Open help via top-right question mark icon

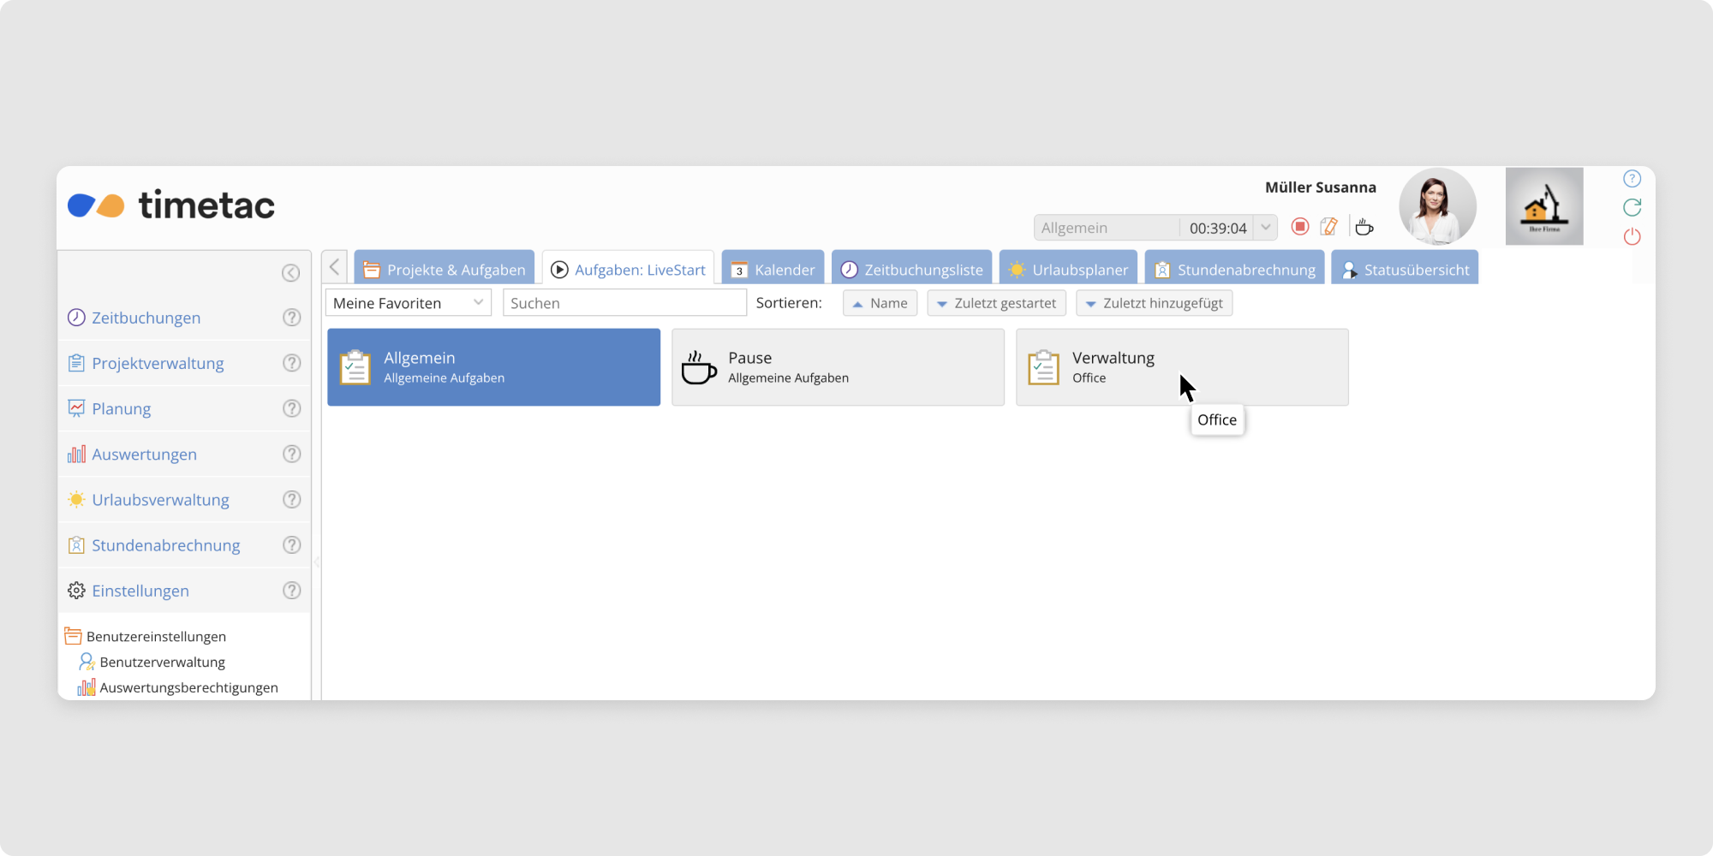[1632, 179]
